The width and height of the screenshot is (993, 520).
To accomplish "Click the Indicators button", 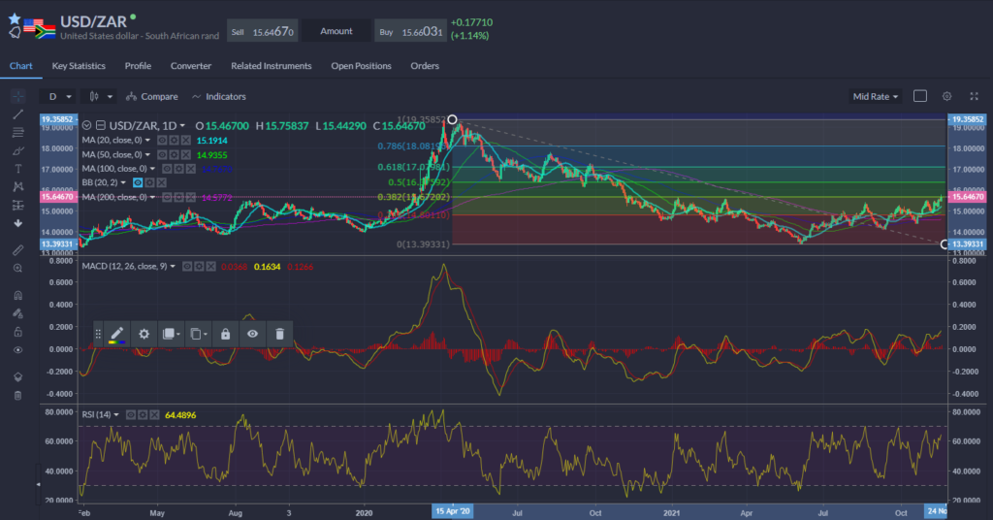I will [x=218, y=96].
